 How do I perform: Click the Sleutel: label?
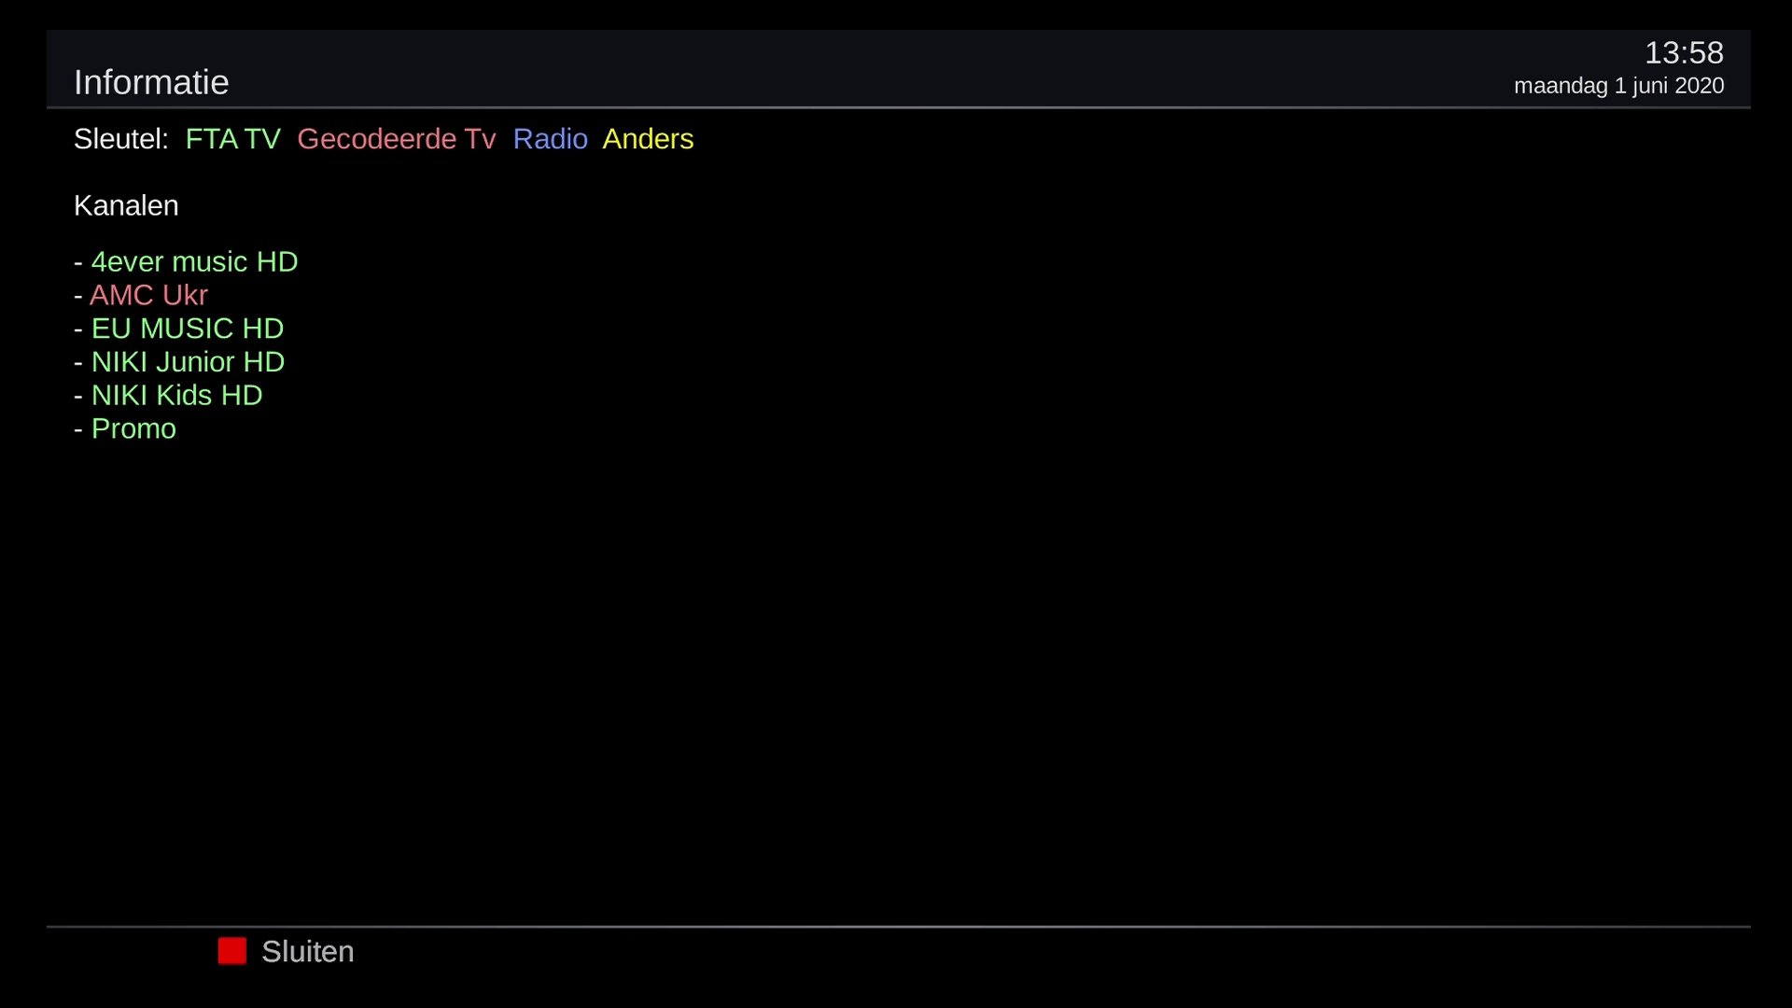click(121, 139)
